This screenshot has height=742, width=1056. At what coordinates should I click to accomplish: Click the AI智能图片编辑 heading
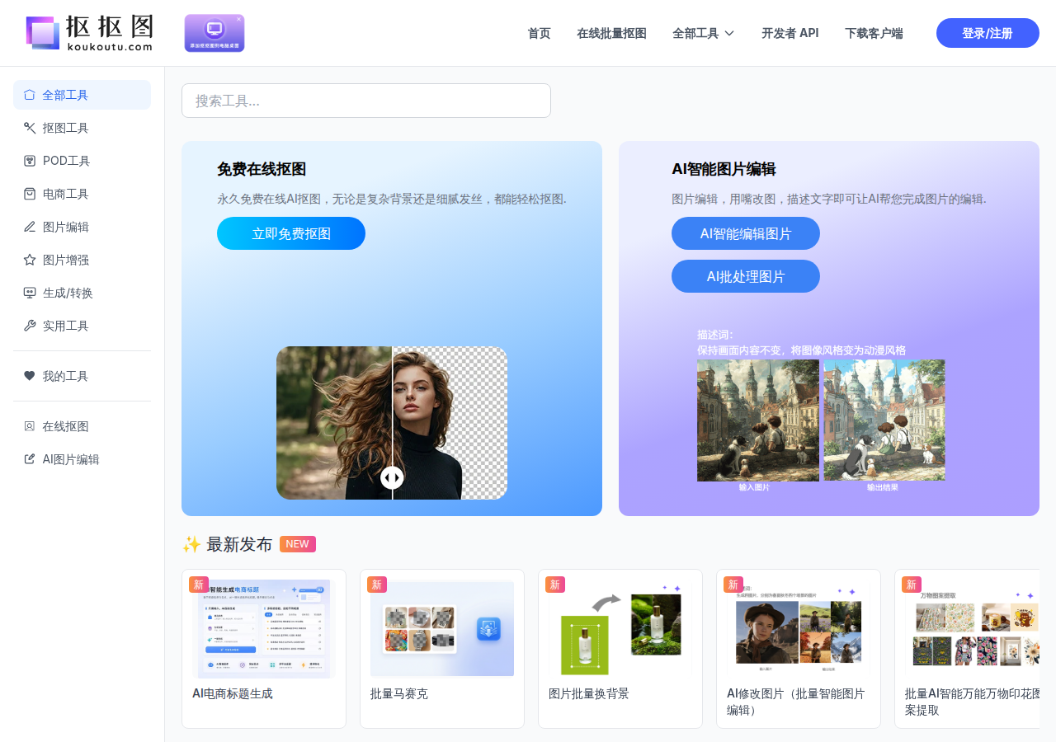[x=724, y=169]
